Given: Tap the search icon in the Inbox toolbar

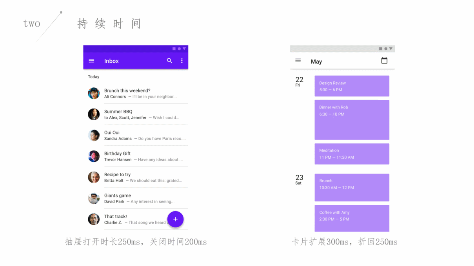Looking at the screenshot, I should tap(169, 61).
